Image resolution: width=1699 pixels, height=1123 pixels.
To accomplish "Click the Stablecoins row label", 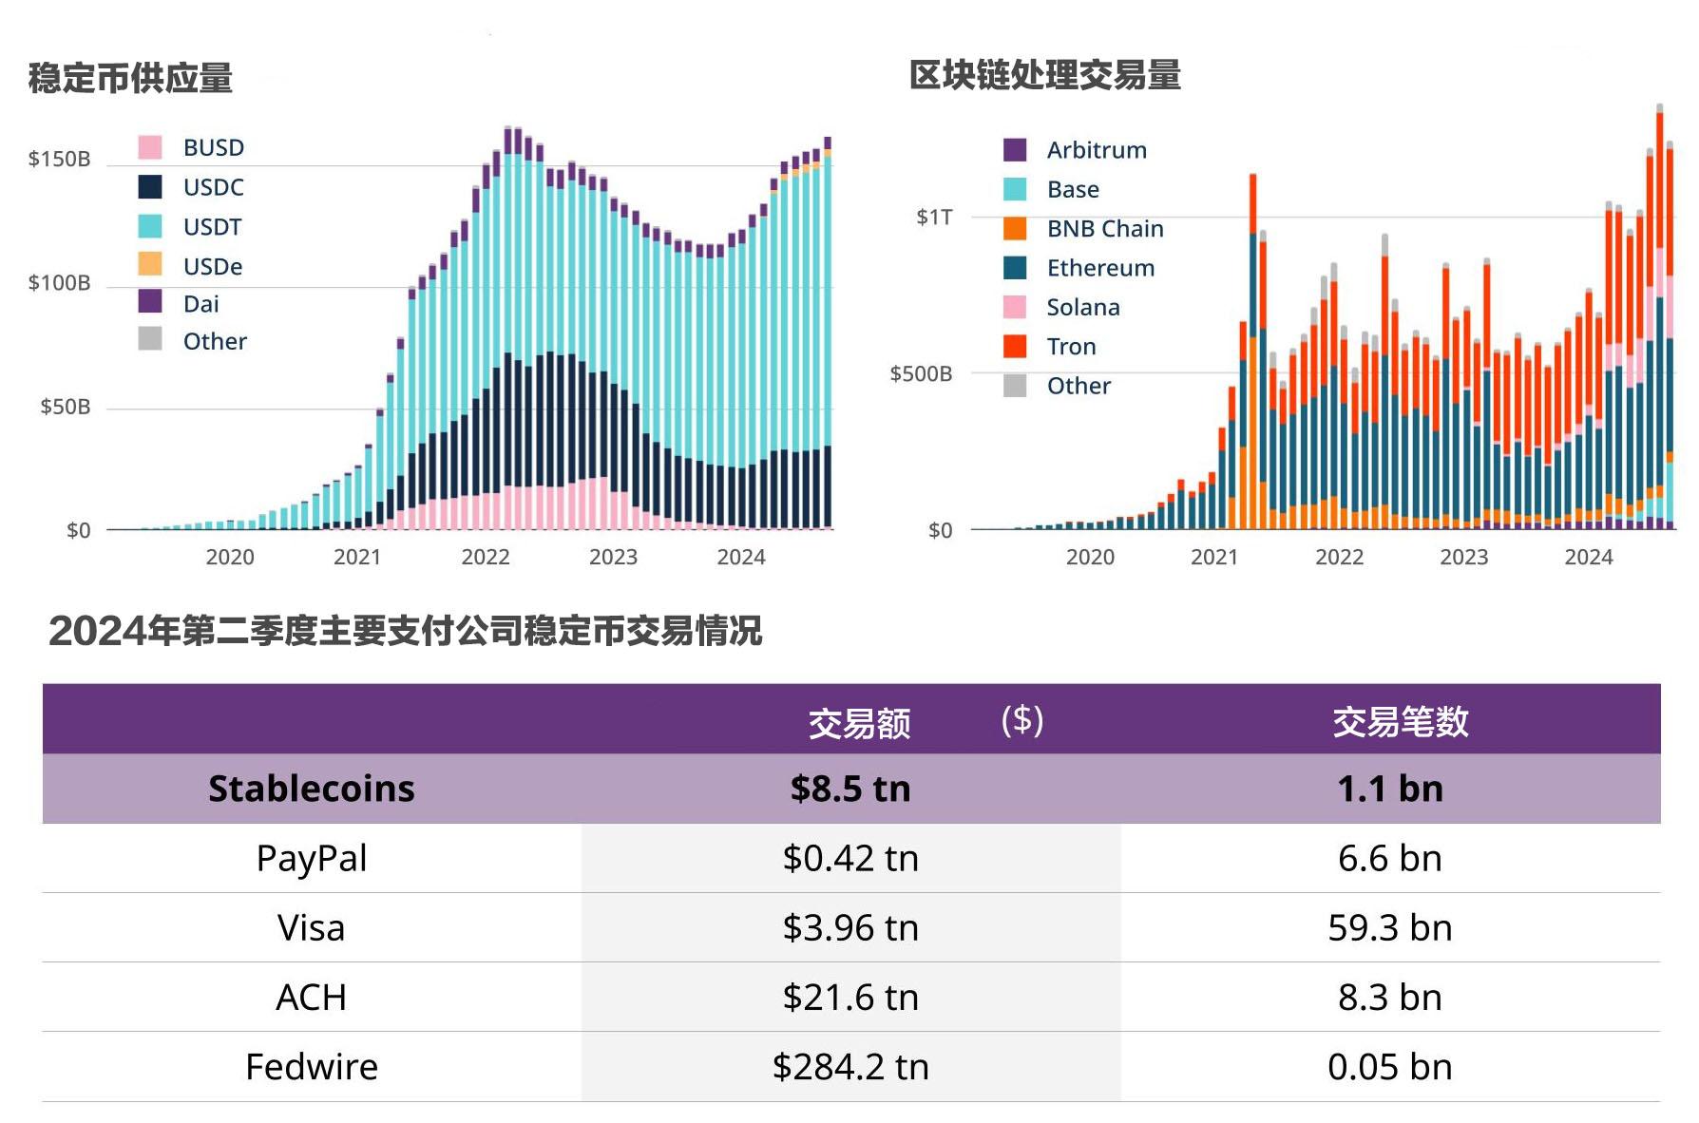I will pos(312,789).
